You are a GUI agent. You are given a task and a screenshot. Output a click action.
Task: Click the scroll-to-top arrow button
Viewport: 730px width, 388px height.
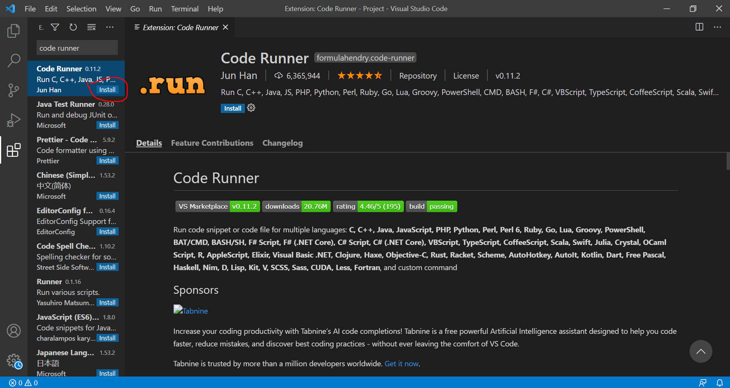click(701, 351)
